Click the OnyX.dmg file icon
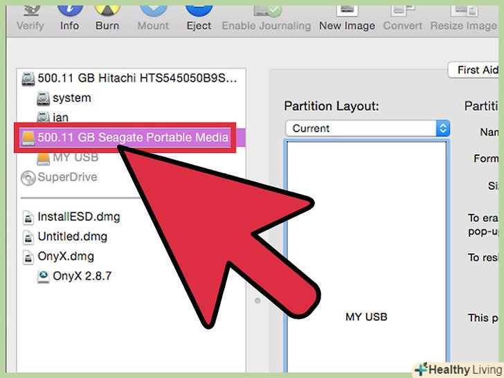Viewport: 504px width, 378px height. coord(28,257)
